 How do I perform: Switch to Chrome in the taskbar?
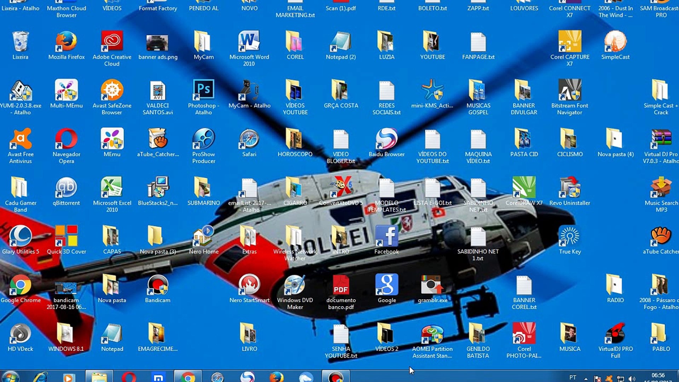pyautogui.click(x=188, y=377)
